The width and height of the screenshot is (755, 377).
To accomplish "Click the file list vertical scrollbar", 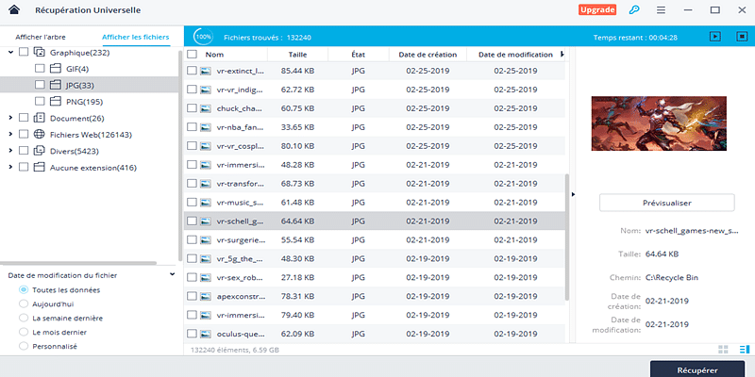I will tap(567, 238).
